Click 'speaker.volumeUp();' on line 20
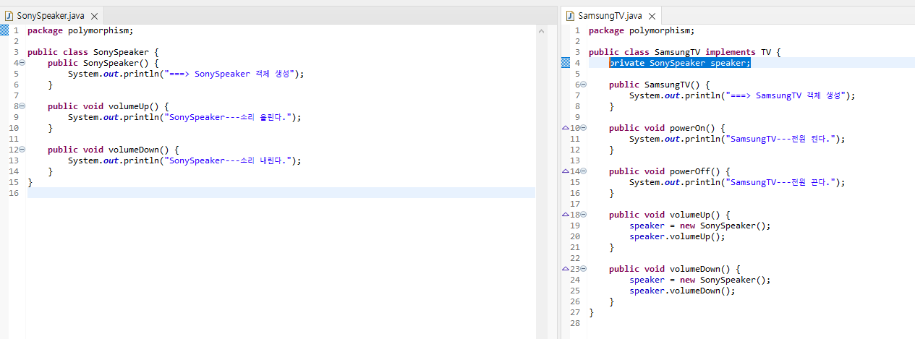Screen dimensions: 915x339 pos(677,236)
